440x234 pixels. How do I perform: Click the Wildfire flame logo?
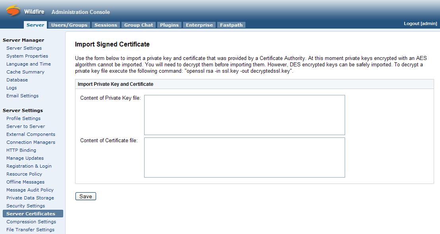[x=13, y=11]
